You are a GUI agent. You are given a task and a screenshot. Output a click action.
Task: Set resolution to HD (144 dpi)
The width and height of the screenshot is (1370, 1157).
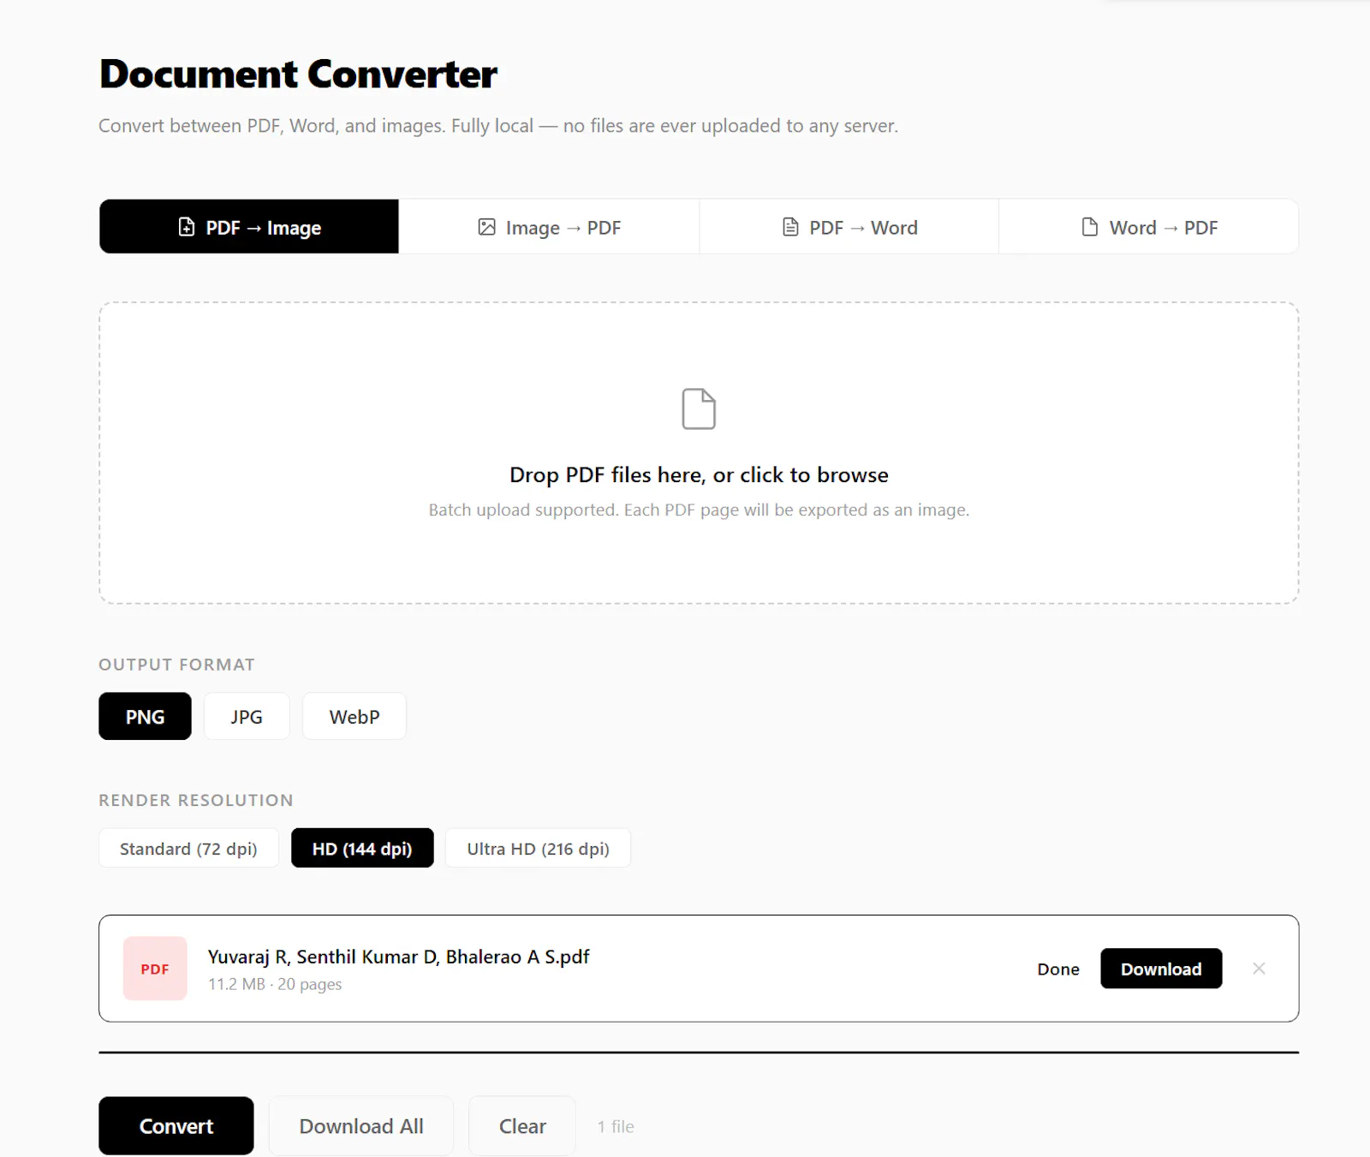[362, 849]
